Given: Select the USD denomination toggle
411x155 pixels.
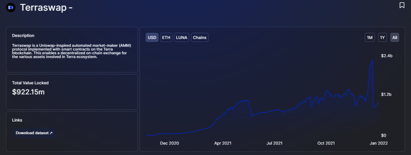Looking at the screenshot, I should coord(152,38).
